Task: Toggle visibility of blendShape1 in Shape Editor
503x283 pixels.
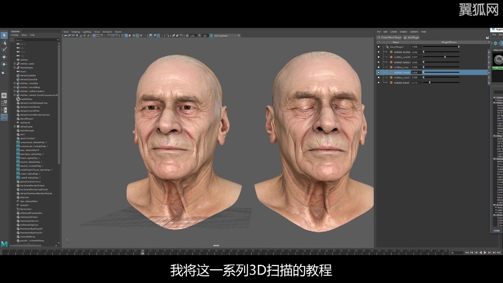Action: click(378, 47)
